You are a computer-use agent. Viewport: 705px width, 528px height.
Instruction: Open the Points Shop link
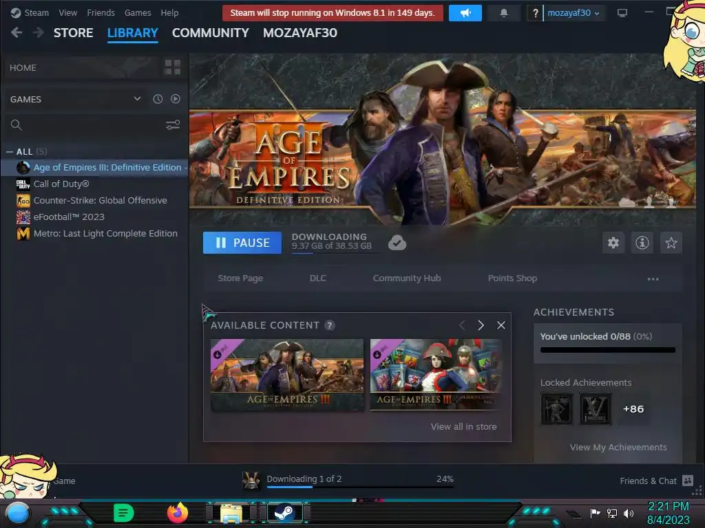pyautogui.click(x=512, y=278)
